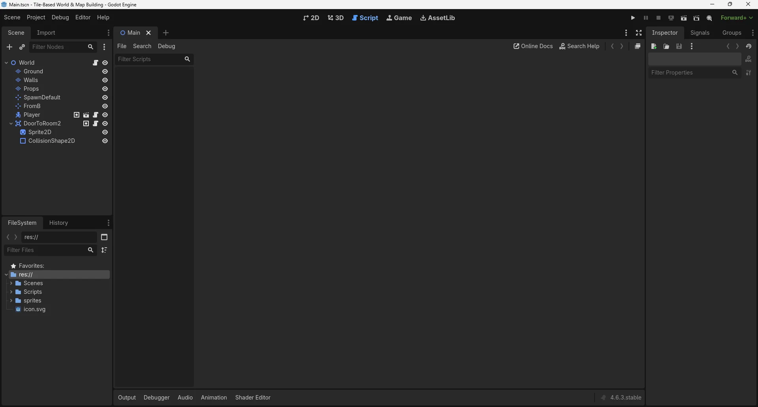Focus the Filter Scripts search field

coord(154,59)
